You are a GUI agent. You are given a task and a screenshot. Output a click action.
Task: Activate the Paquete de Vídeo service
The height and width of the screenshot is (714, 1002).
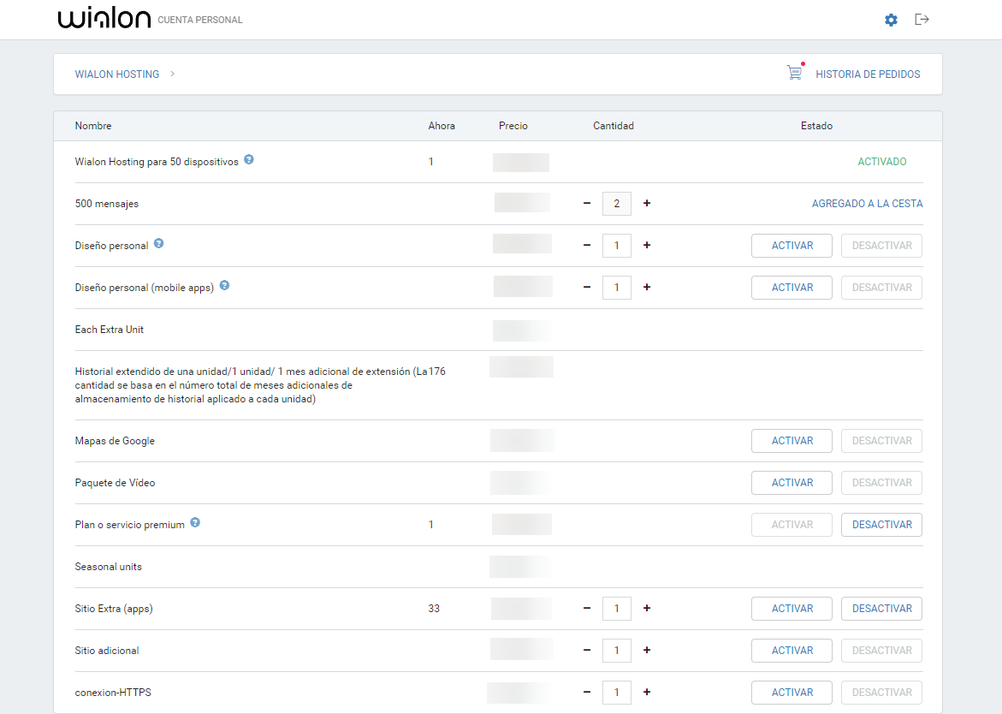pos(792,482)
